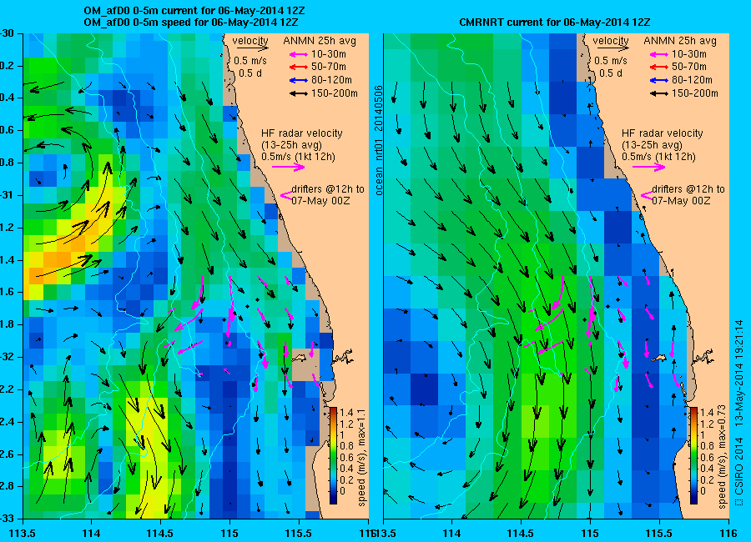Viewport: 751px width, 542px height.
Task: Click the velocity scale arrow in right panel
Action: 613,48
